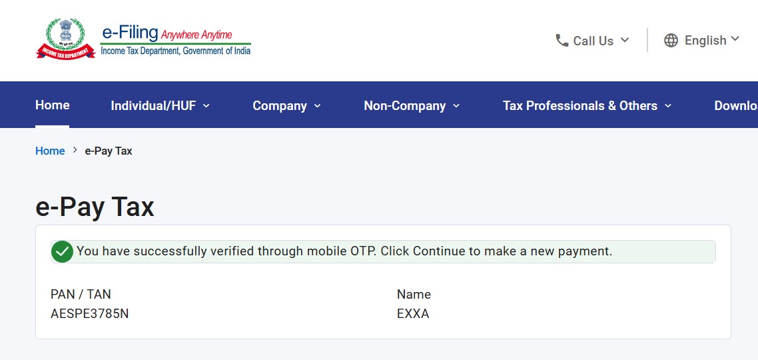Click the PAN value AESPE3785N
Screen dimensions: 758x360
tap(89, 313)
